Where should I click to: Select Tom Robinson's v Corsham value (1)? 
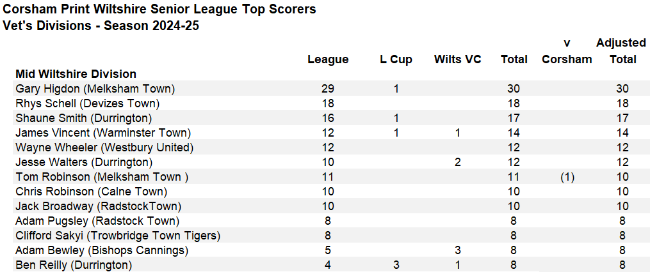[567, 177]
